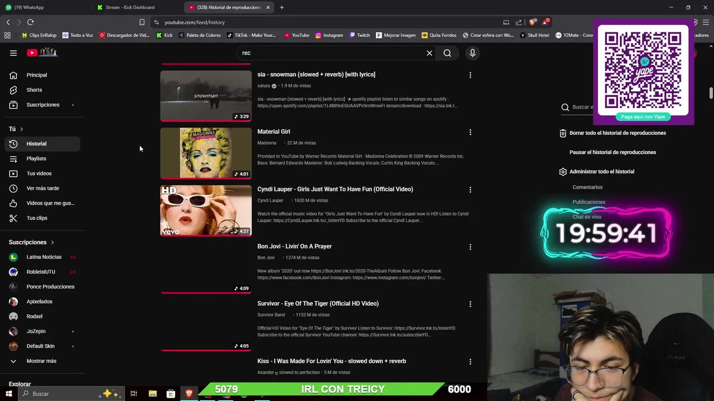Open the Paleta de Colores bookmark

200,35
